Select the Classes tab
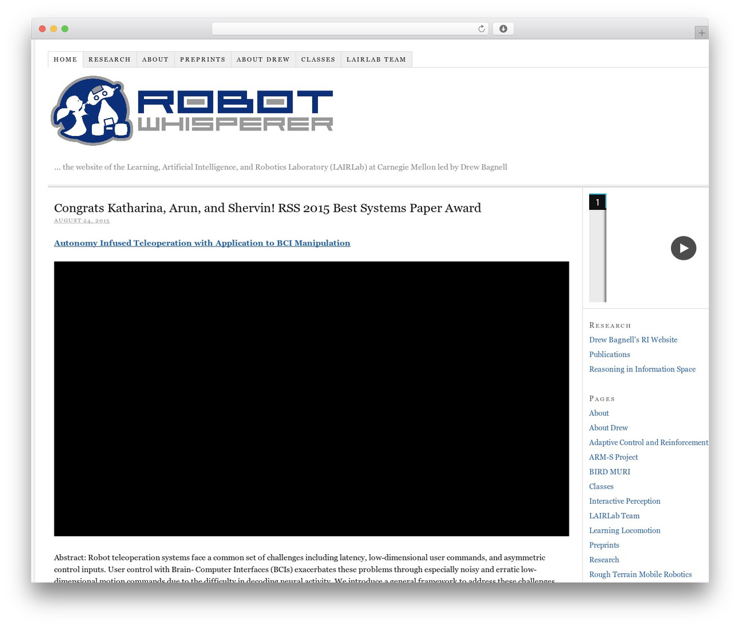Image resolution: width=740 pixels, height=627 pixels. coord(318,60)
